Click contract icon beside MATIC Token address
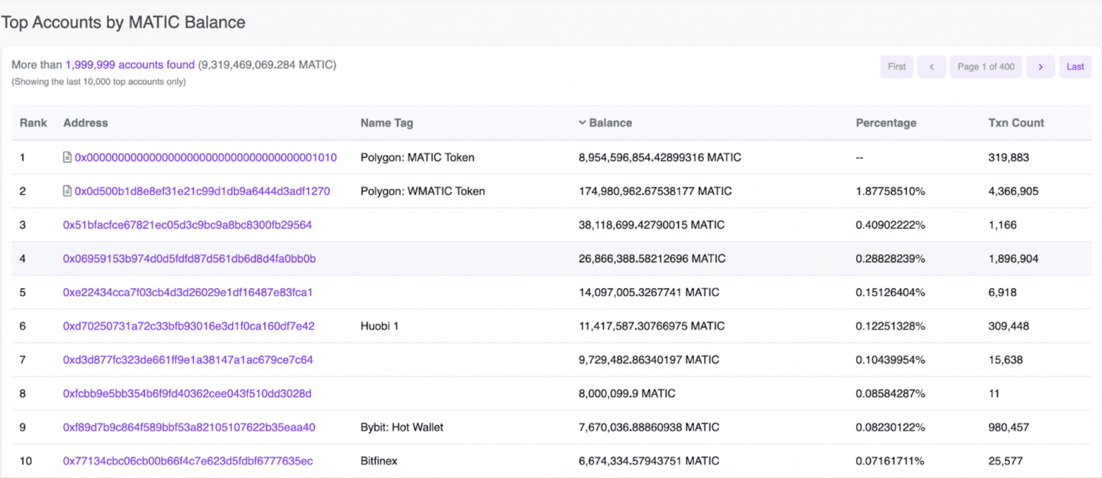The width and height of the screenshot is (1102, 478). [x=67, y=158]
